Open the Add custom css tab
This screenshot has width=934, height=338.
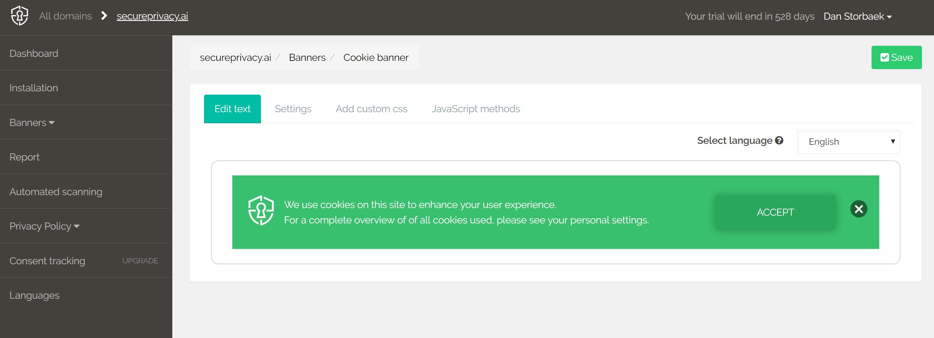[x=371, y=109]
